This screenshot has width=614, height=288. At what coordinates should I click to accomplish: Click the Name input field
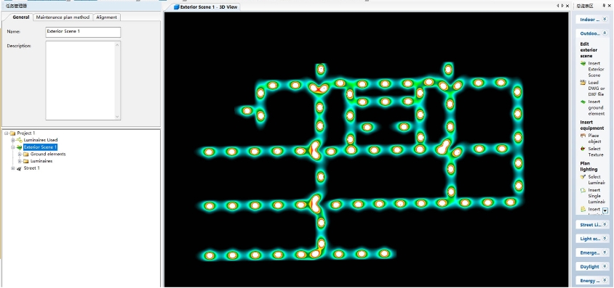pyautogui.click(x=83, y=32)
